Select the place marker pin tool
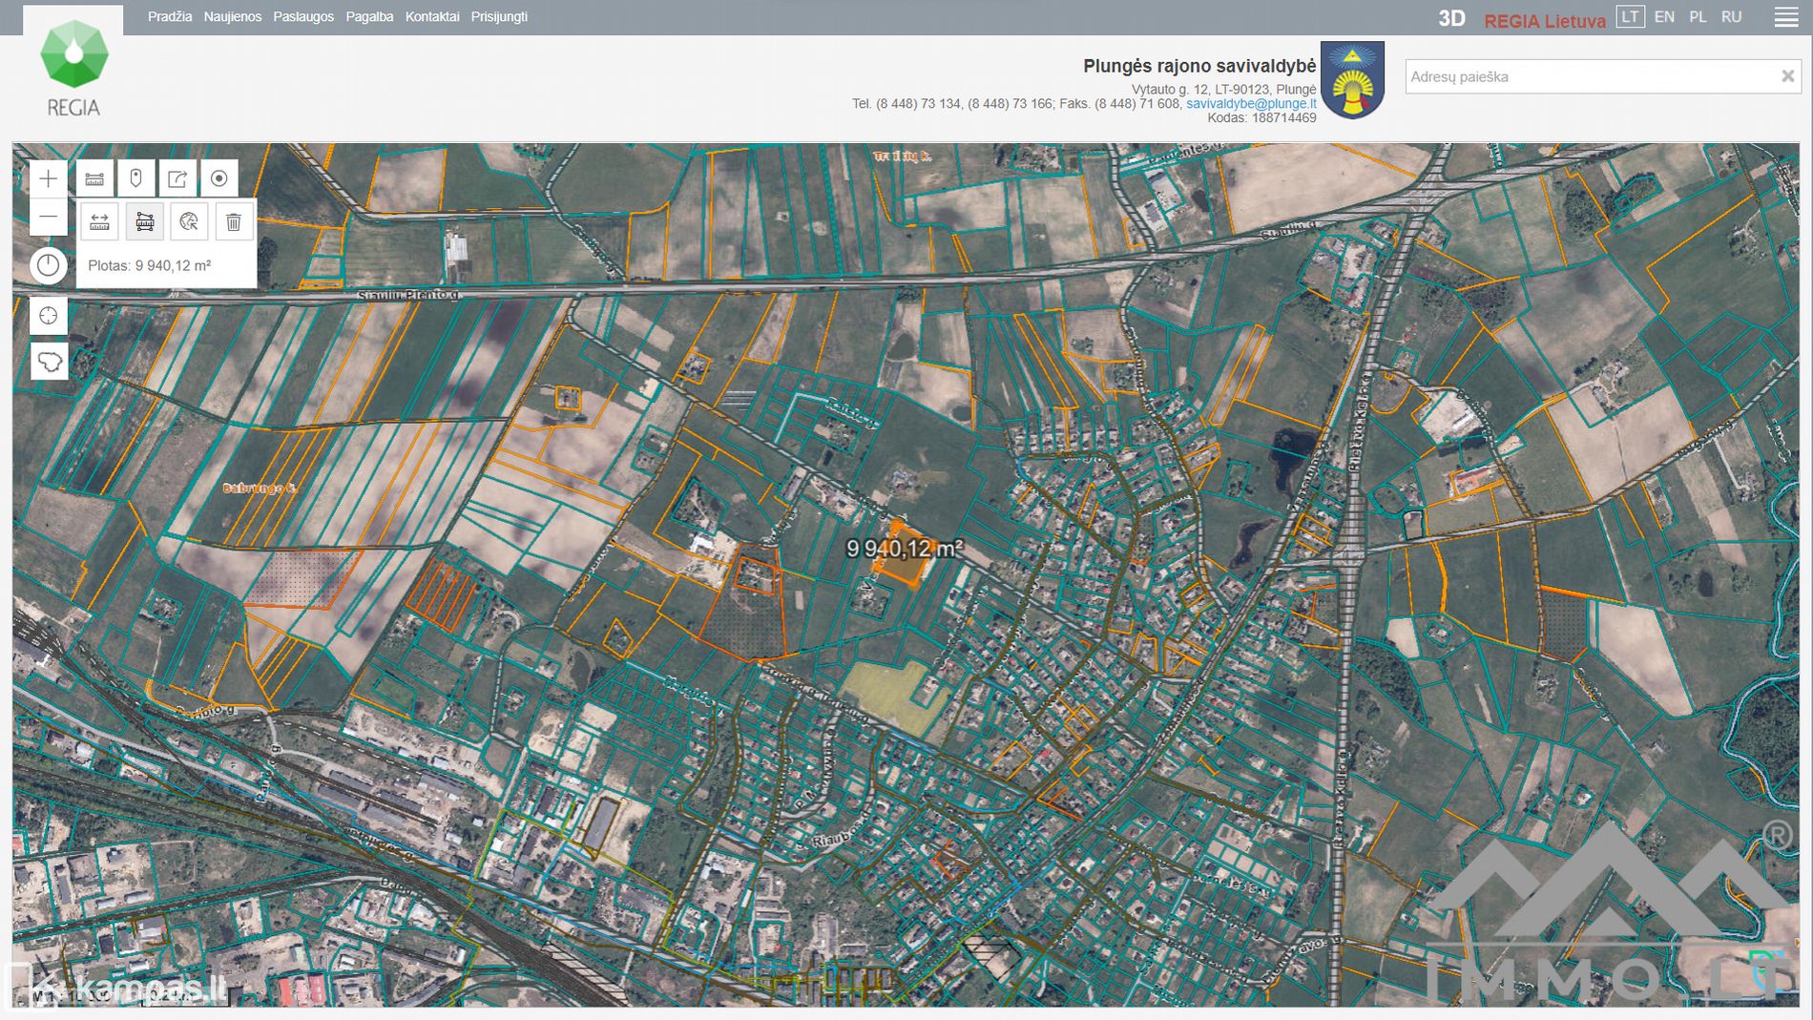 135,178
